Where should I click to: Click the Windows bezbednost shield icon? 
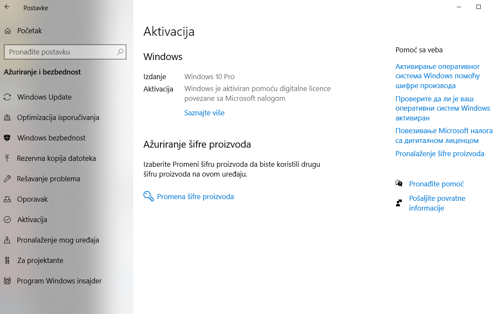click(7, 138)
